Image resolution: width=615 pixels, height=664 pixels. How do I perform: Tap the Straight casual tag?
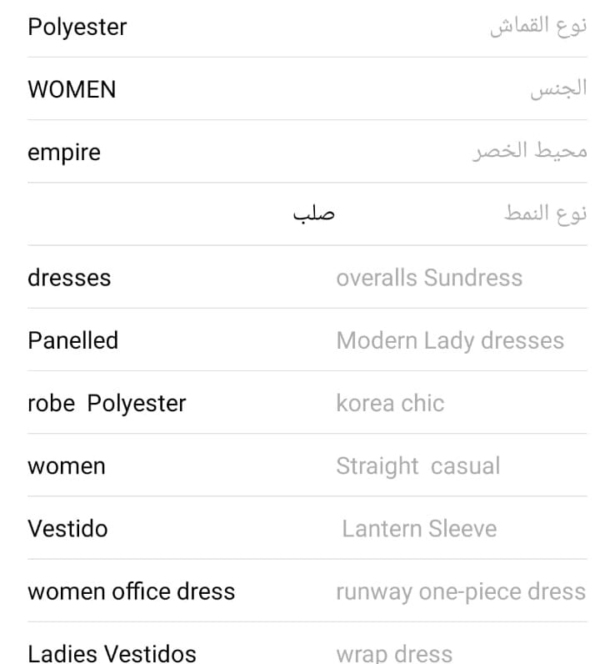(417, 465)
